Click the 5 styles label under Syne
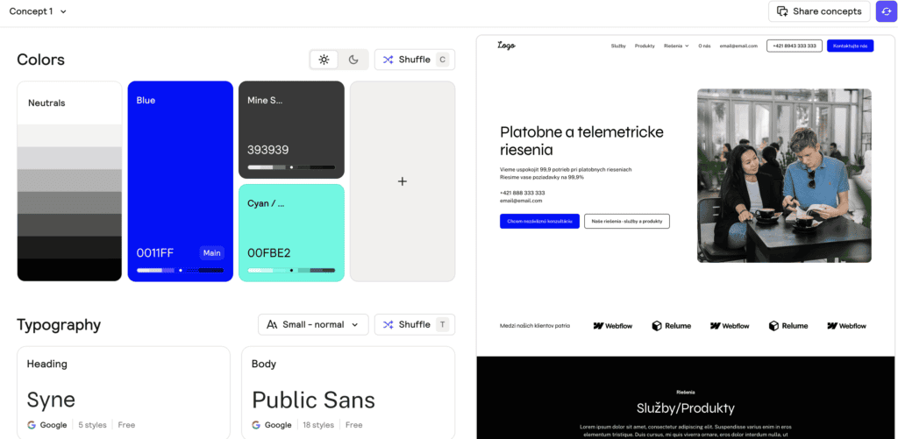Screen dimensions: 898x439 (92, 425)
